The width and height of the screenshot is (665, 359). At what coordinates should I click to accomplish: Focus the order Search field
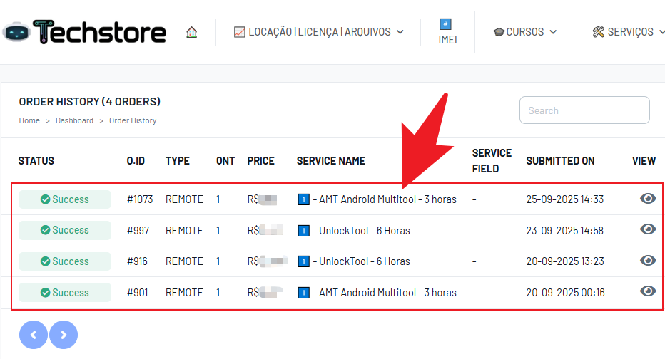point(584,110)
